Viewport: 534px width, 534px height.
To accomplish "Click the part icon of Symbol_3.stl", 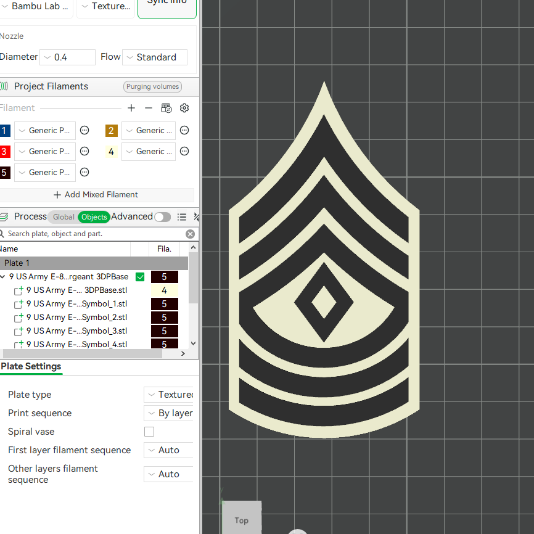I will pyautogui.click(x=18, y=331).
